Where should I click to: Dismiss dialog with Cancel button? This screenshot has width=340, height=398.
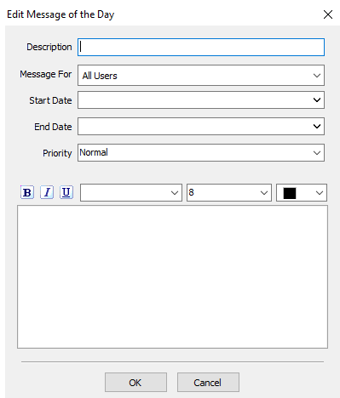(208, 383)
